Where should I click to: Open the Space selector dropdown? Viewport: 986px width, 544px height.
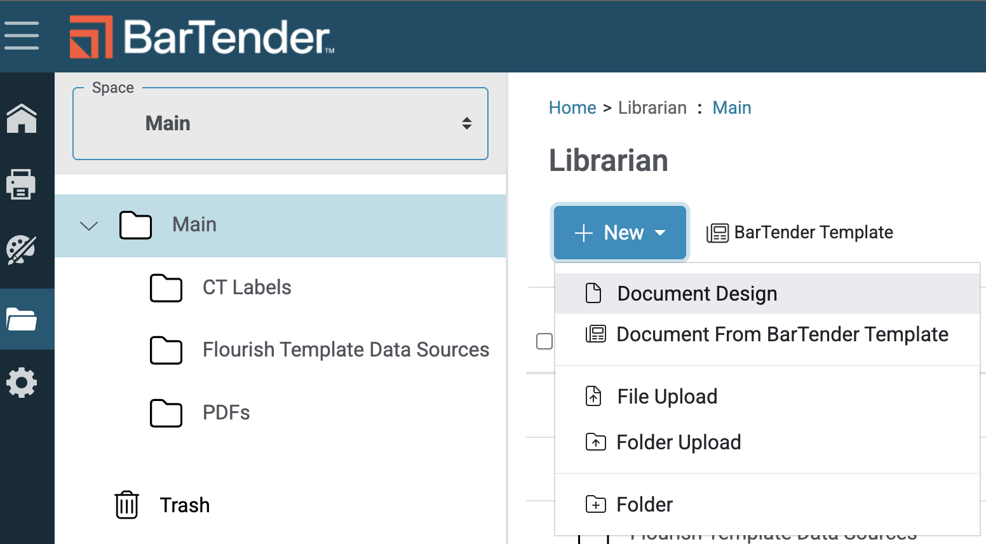click(x=280, y=124)
